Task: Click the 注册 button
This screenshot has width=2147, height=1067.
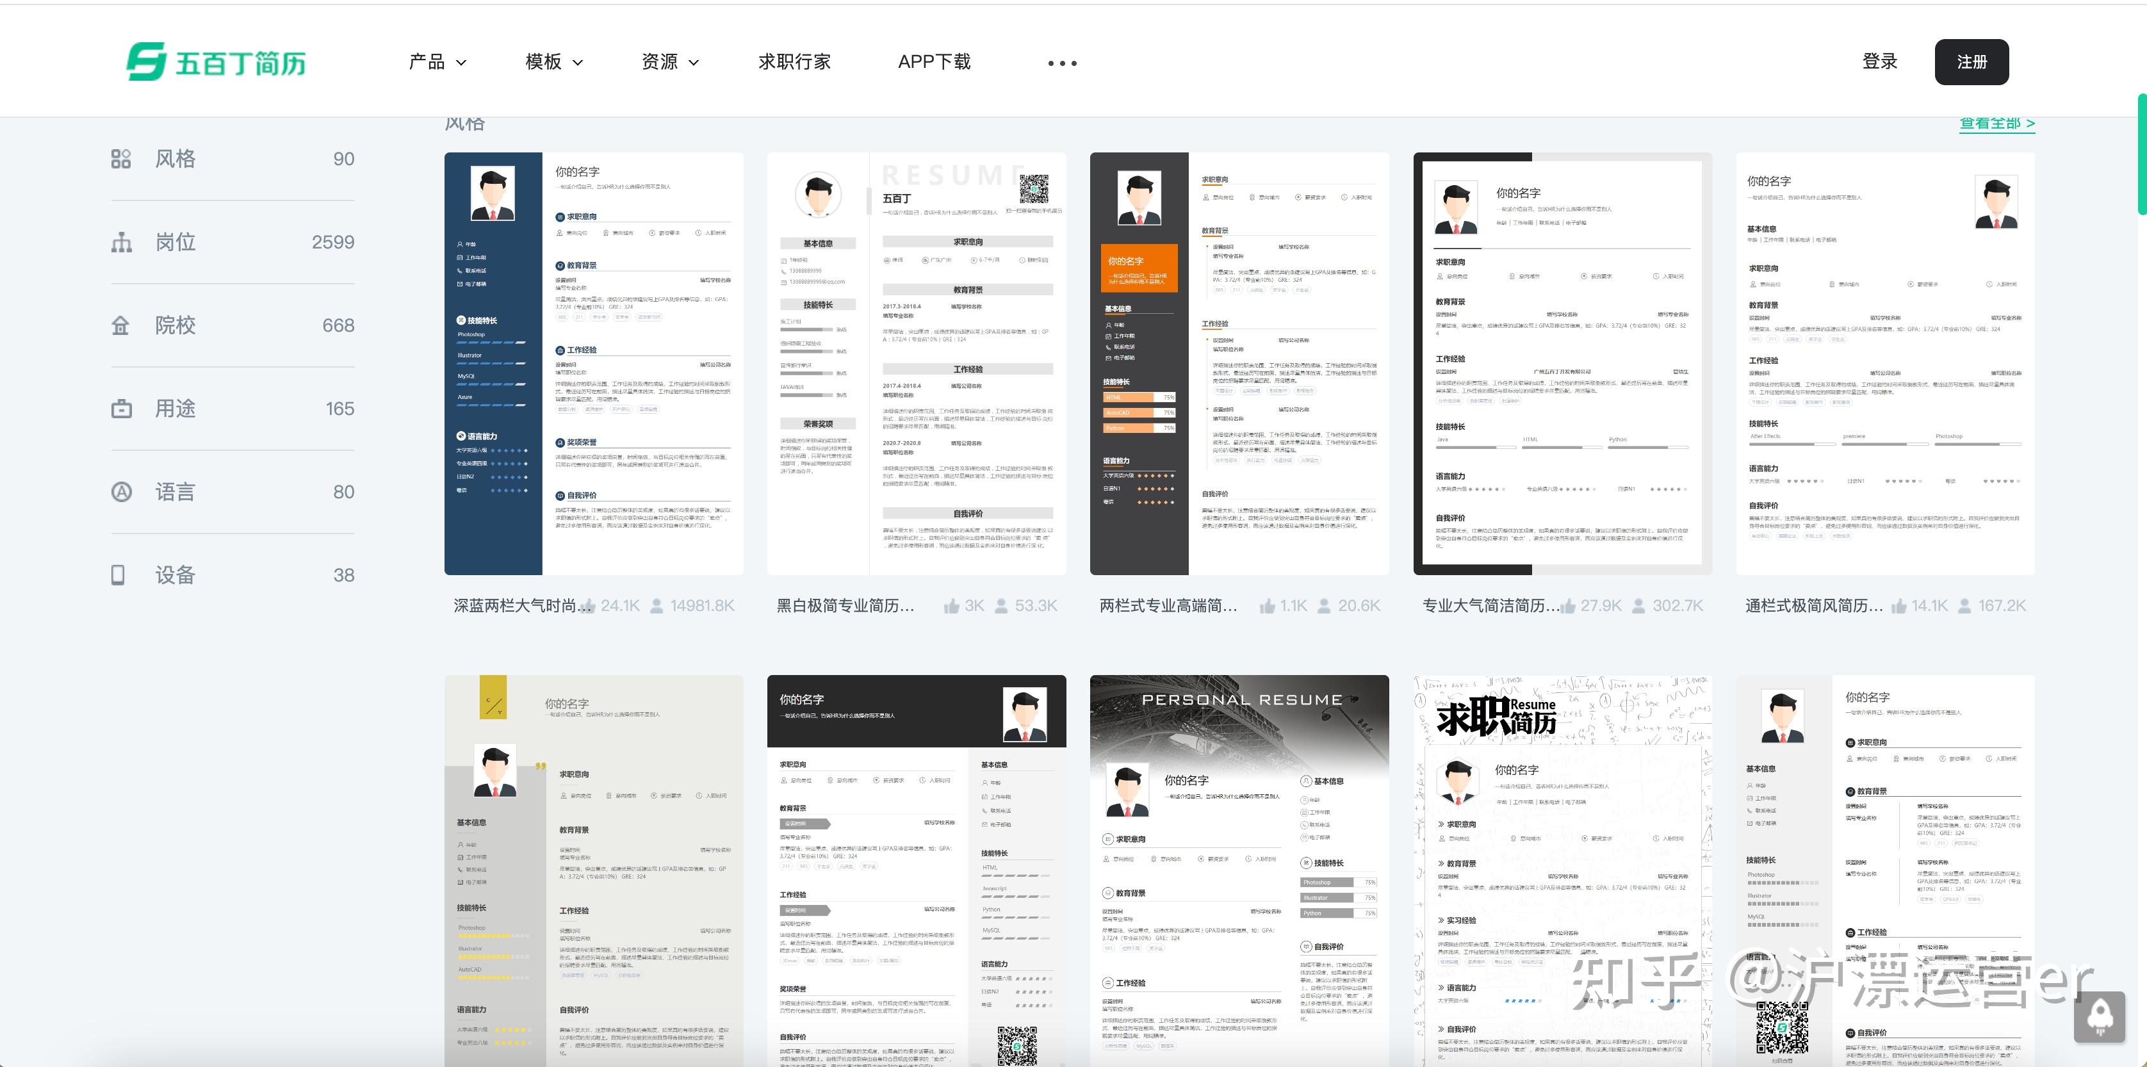Action: pos(1971,61)
